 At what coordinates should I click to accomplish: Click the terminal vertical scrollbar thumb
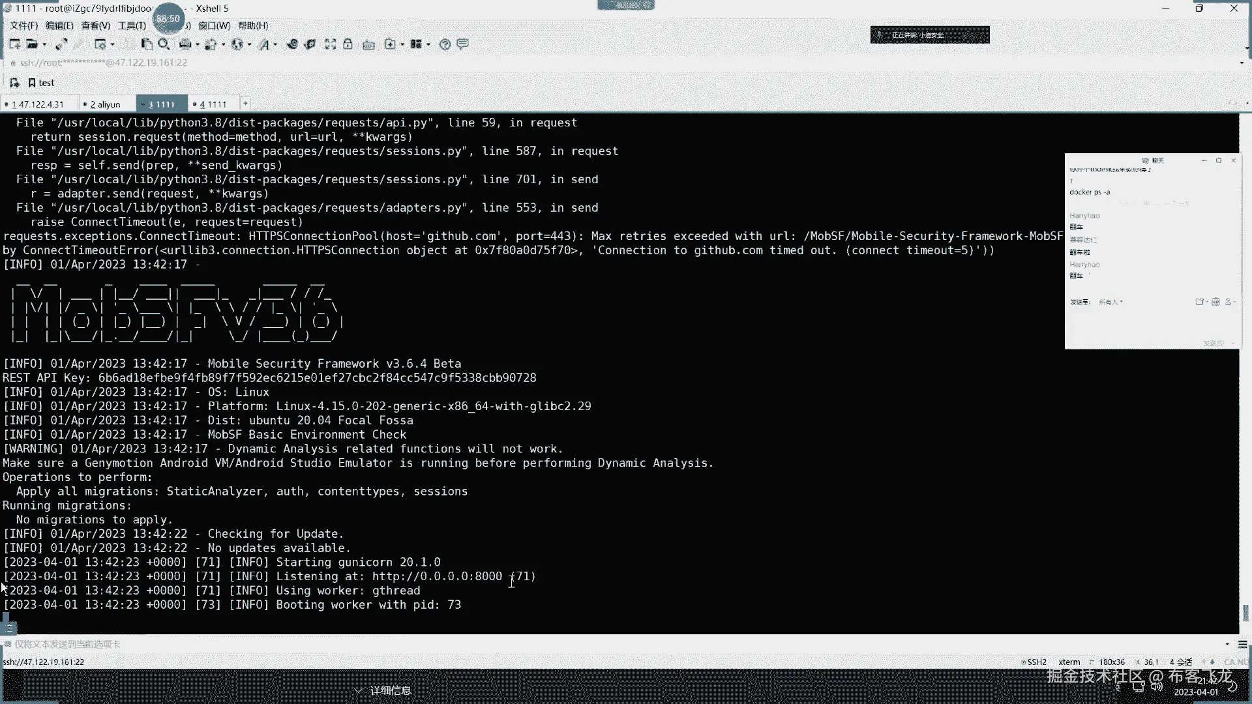click(x=1245, y=613)
